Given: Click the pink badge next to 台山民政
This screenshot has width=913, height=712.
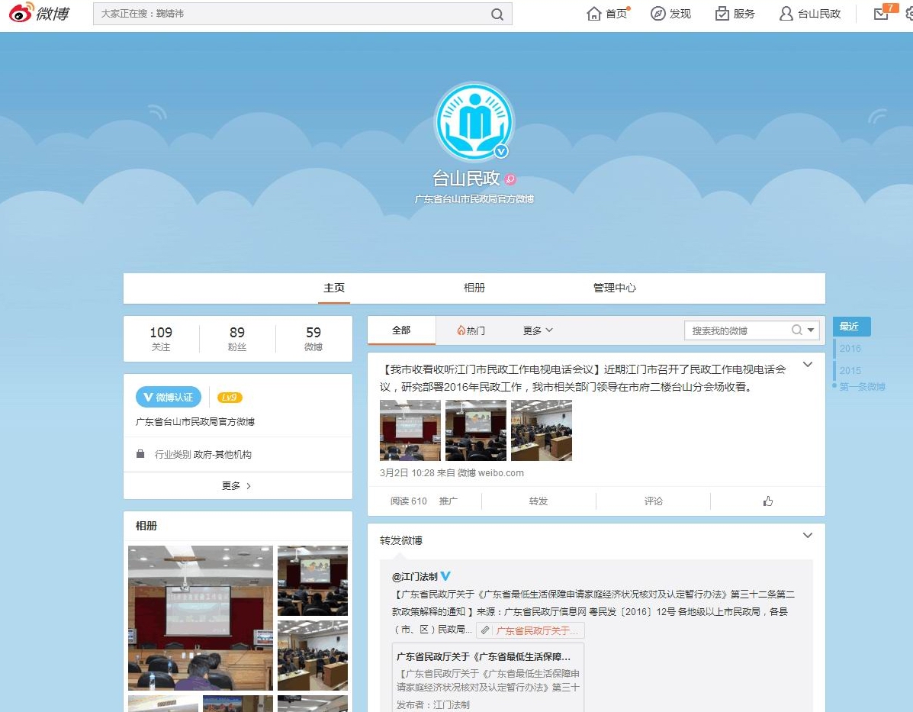Looking at the screenshot, I should (510, 179).
